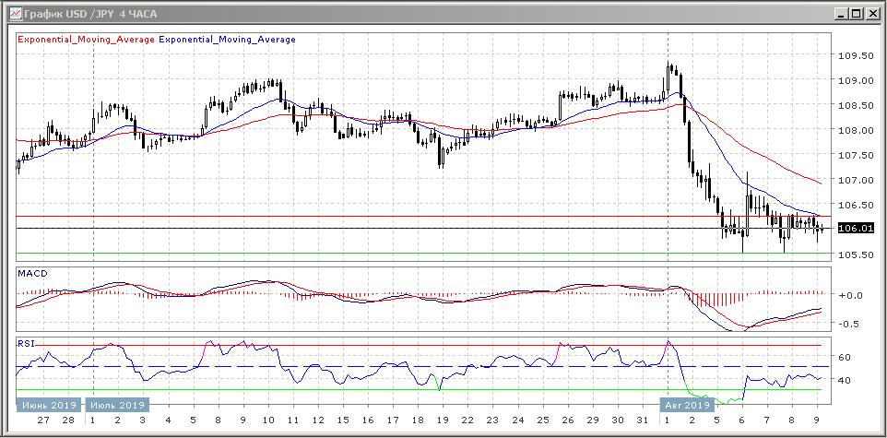This screenshot has width=887, height=438.
Task: Click the RSI indicator panel label
Action: coord(26,343)
